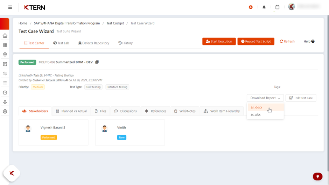Choose download as .xlsx
The image size is (329, 185).
click(x=265, y=114)
